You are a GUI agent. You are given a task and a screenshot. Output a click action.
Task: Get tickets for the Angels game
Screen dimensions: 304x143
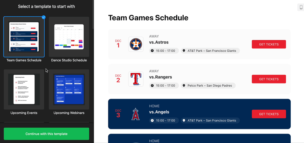(269, 114)
